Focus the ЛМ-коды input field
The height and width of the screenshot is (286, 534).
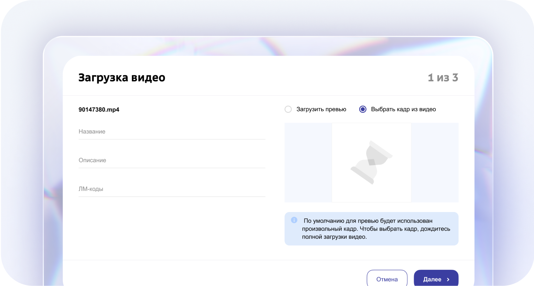coord(172,189)
